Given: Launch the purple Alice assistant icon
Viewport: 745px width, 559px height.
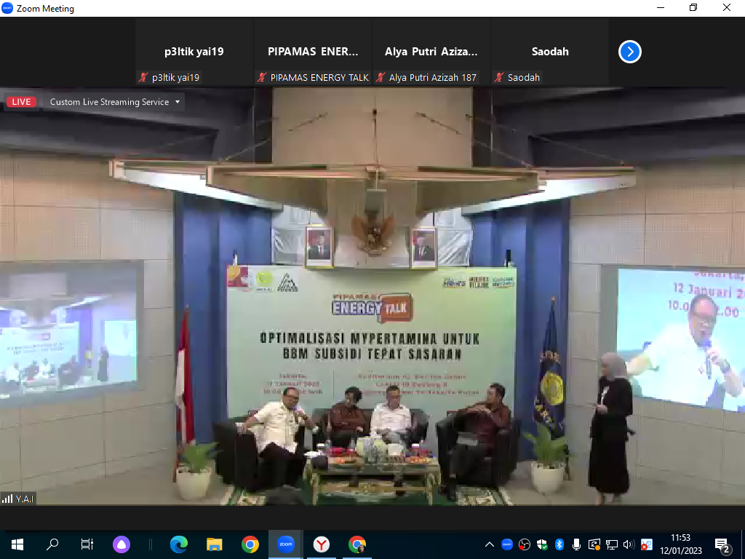Looking at the screenshot, I should [x=121, y=544].
